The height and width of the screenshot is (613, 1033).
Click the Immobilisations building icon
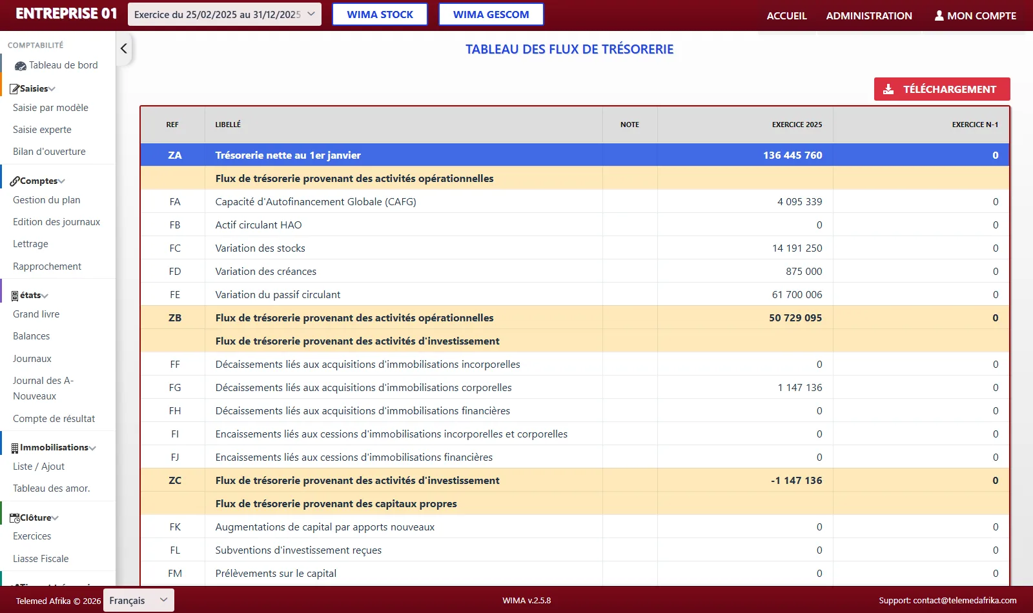(15, 448)
